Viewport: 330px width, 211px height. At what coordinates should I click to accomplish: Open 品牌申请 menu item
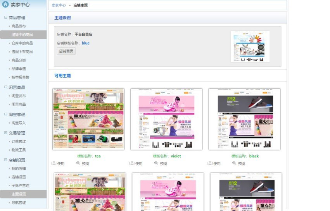[19, 69]
